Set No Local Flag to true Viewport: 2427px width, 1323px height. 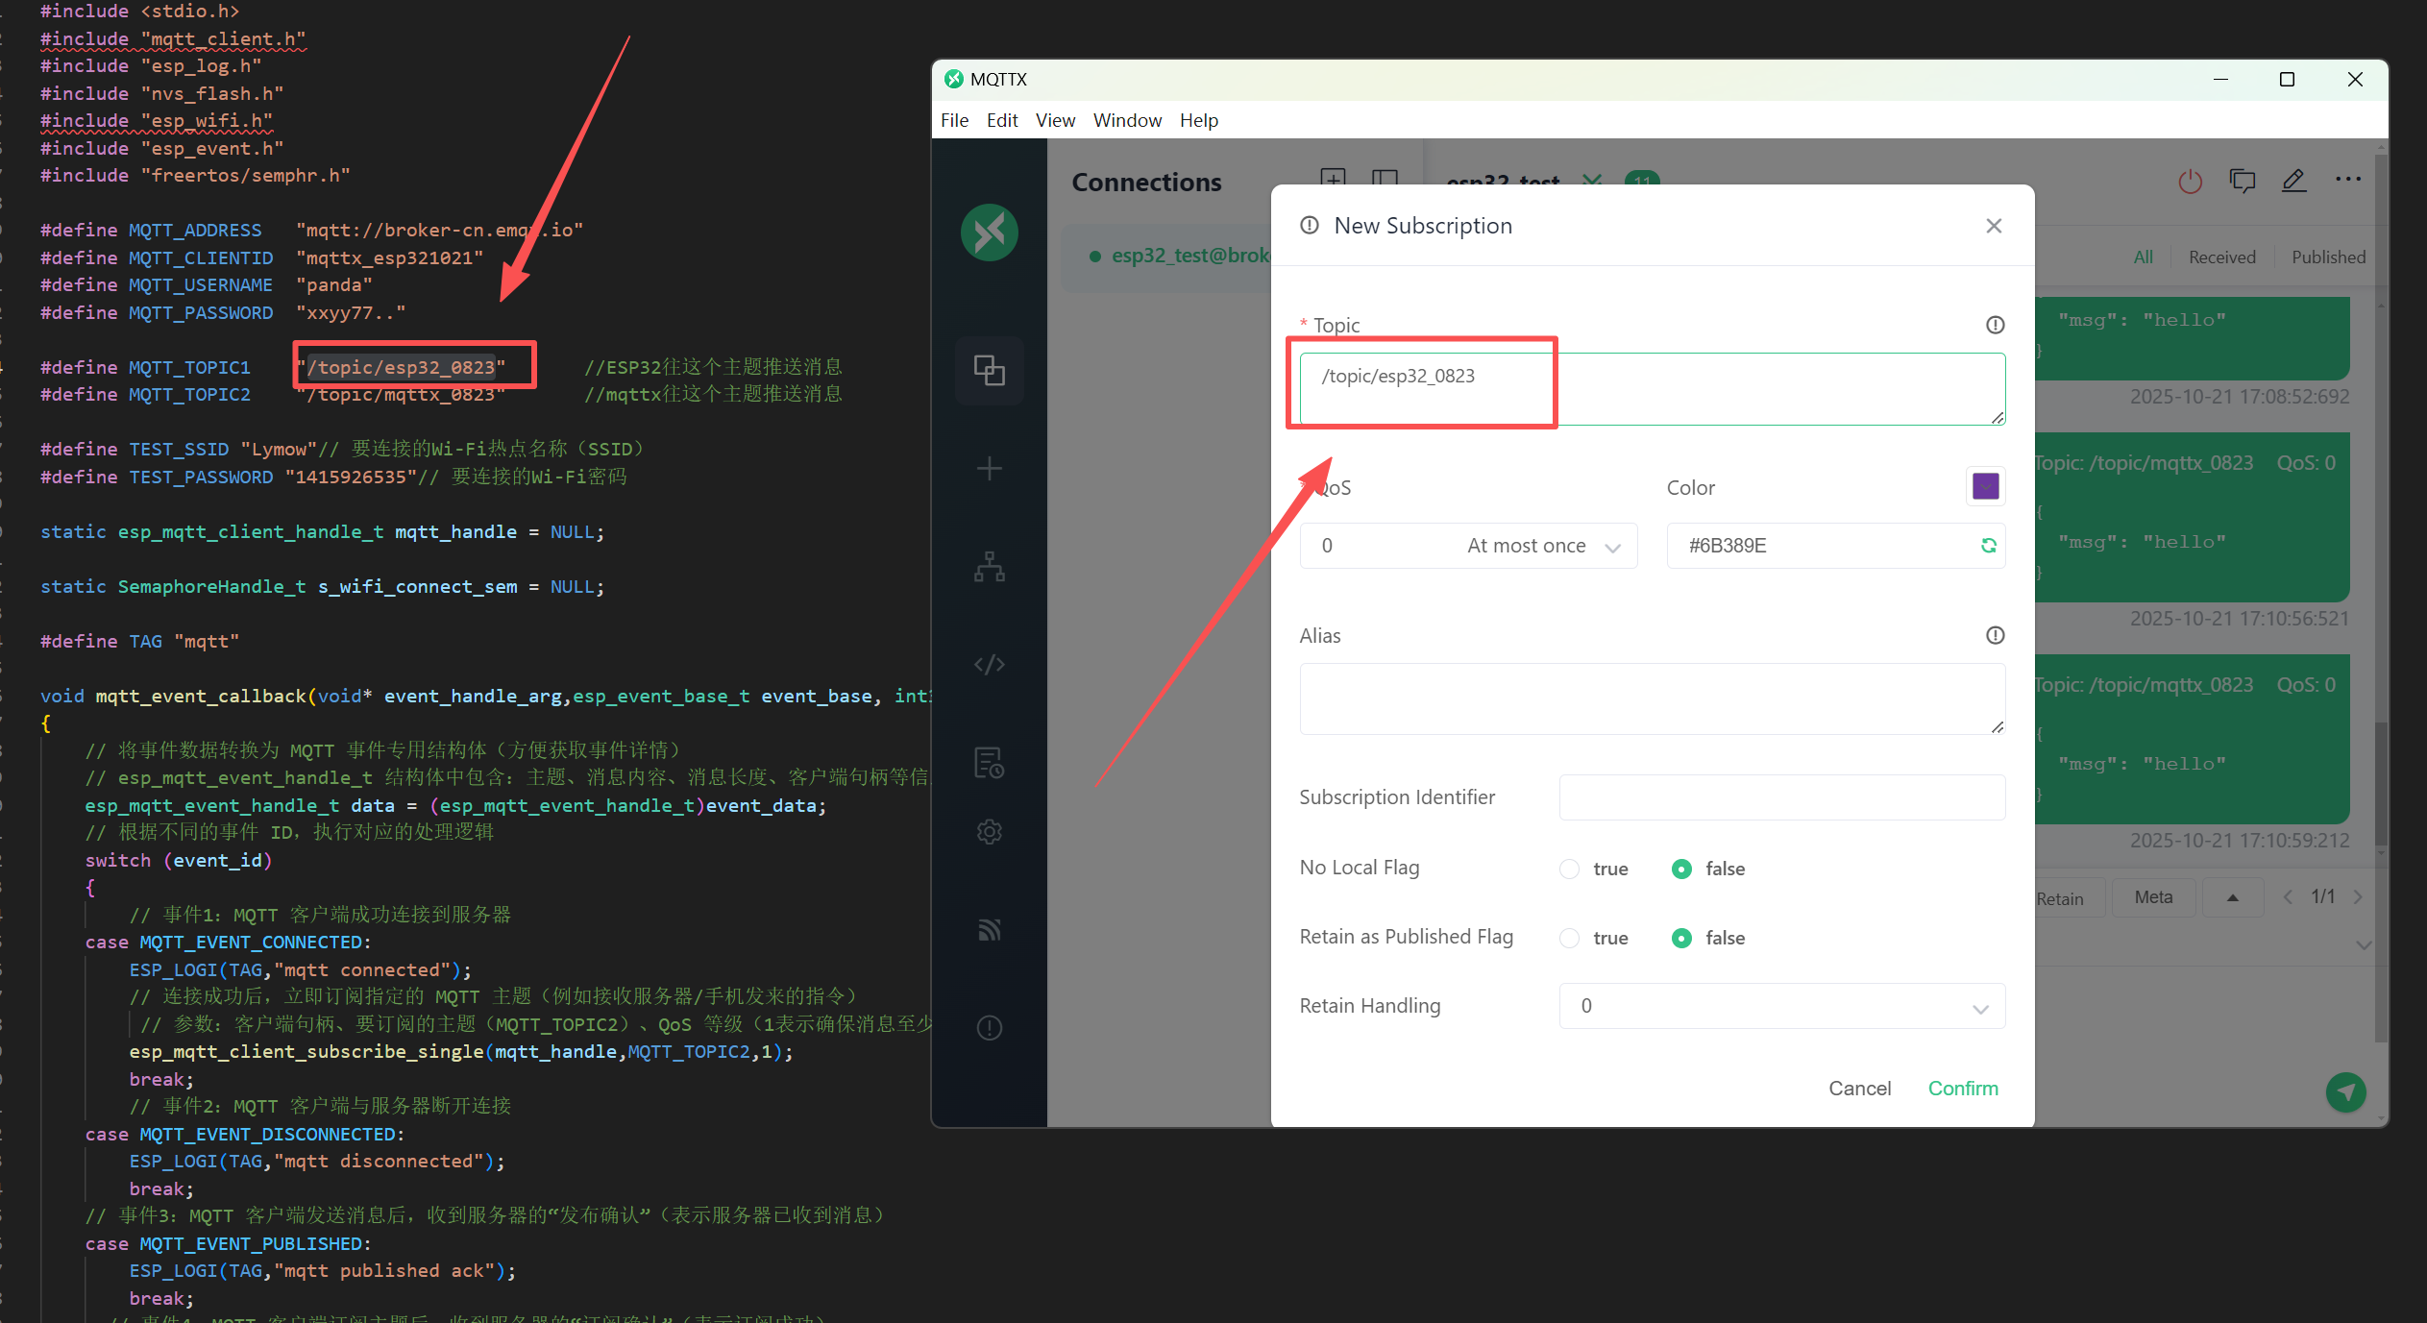(x=1569, y=869)
